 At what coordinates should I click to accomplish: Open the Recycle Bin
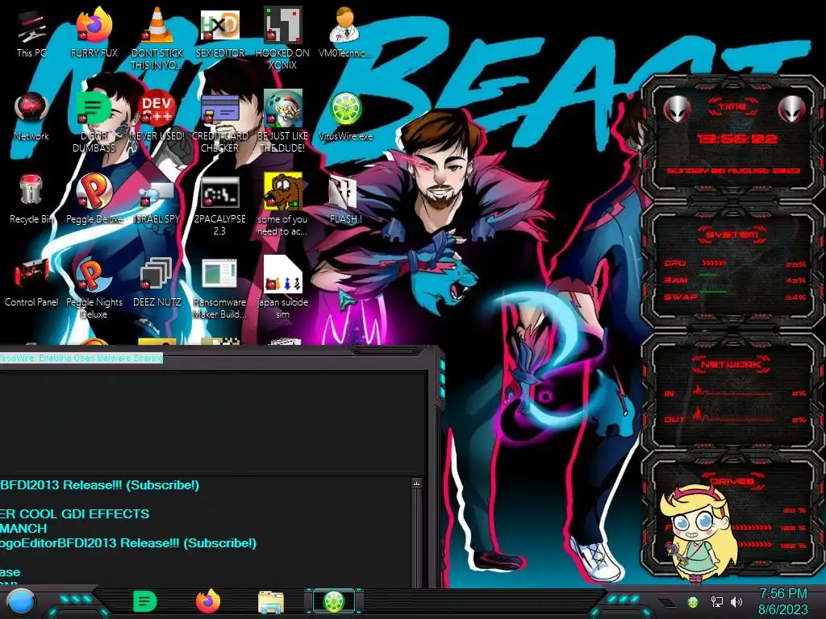[x=31, y=199]
